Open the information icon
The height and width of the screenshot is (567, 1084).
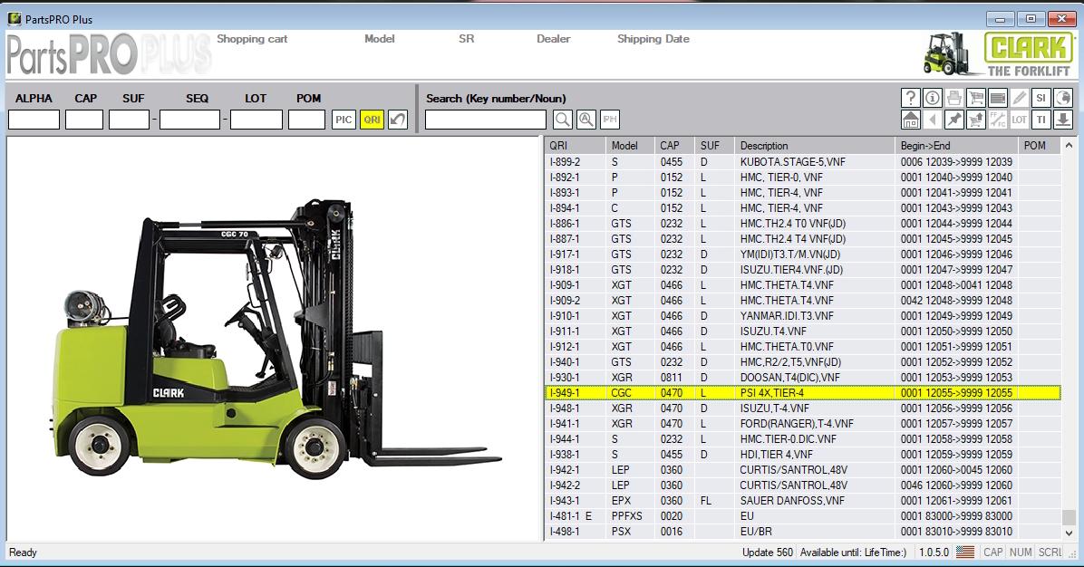pos(932,98)
